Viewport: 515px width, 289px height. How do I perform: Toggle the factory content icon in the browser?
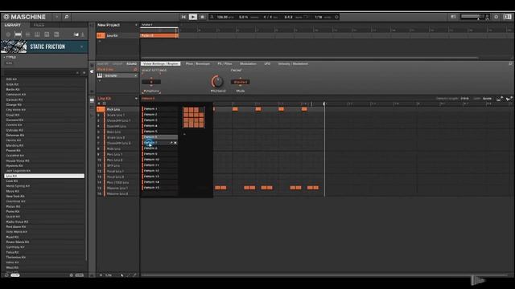76,35
